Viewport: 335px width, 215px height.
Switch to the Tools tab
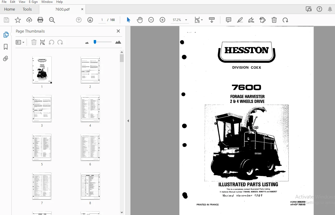(x=27, y=9)
